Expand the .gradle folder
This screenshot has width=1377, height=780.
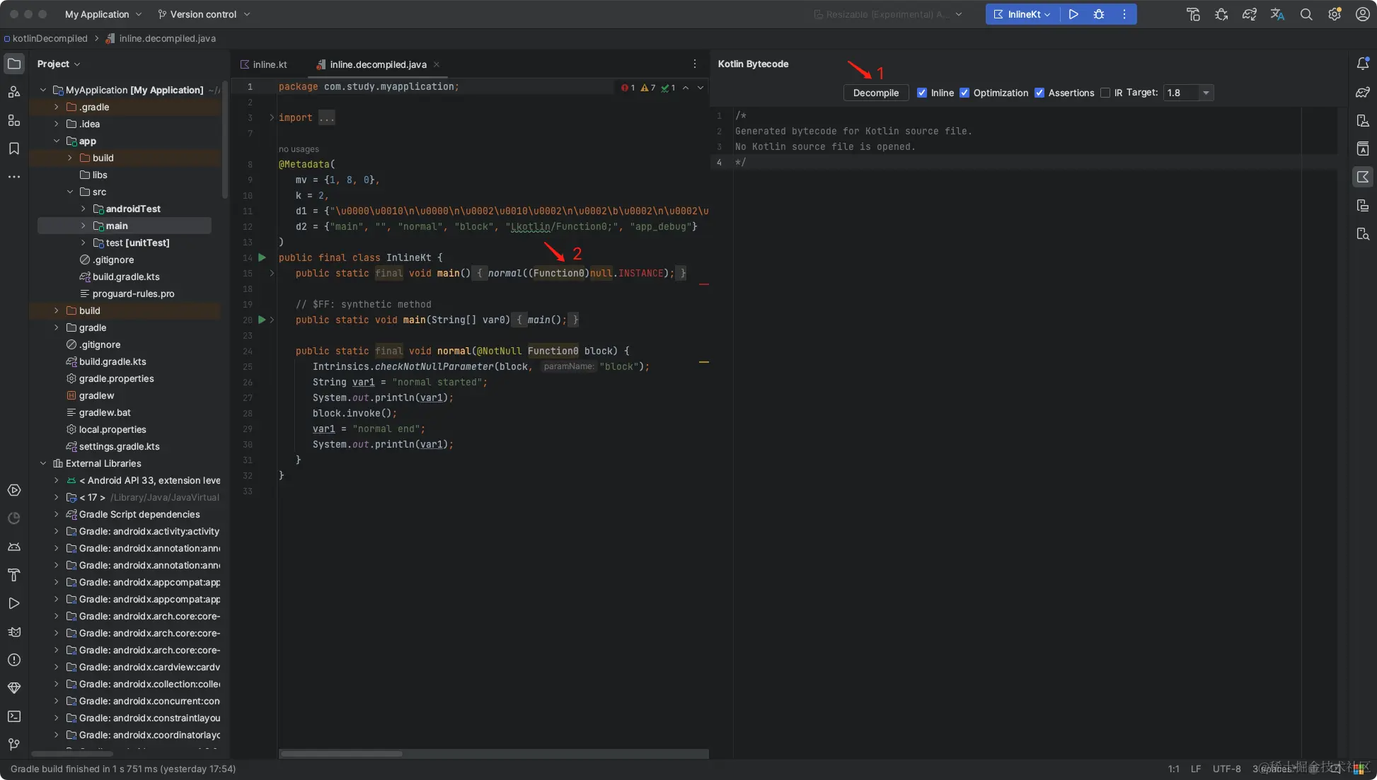tap(57, 107)
